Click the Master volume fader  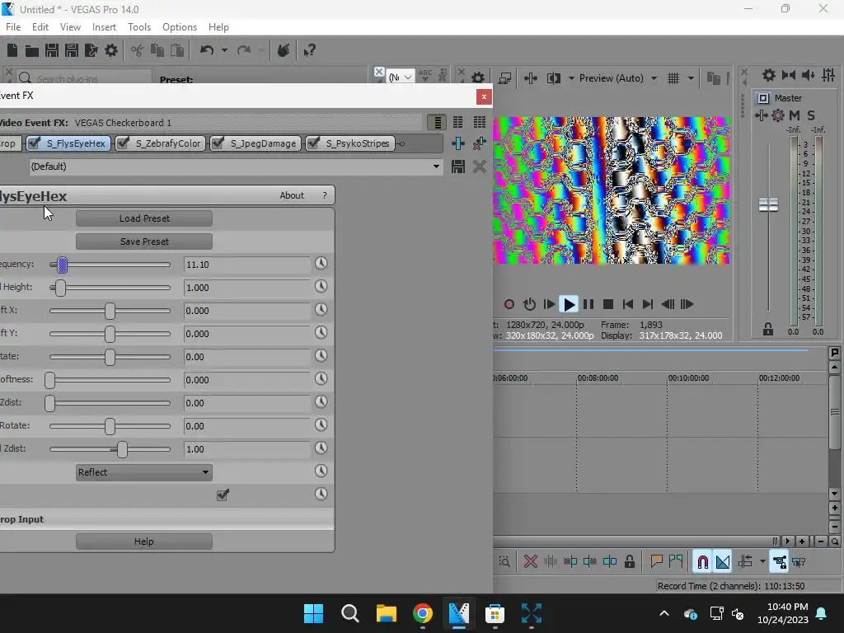pyautogui.click(x=768, y=205)
